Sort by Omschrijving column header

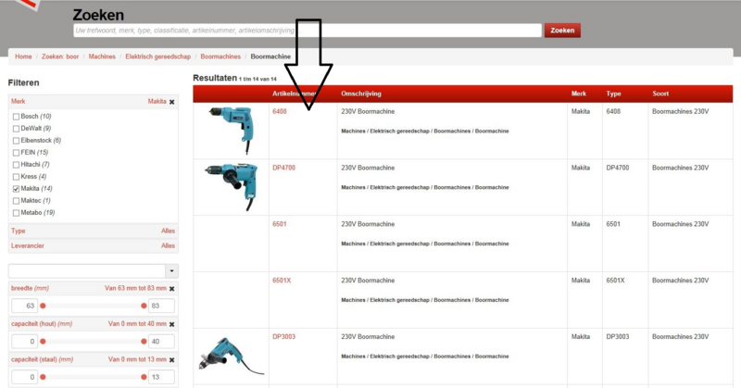361,94
